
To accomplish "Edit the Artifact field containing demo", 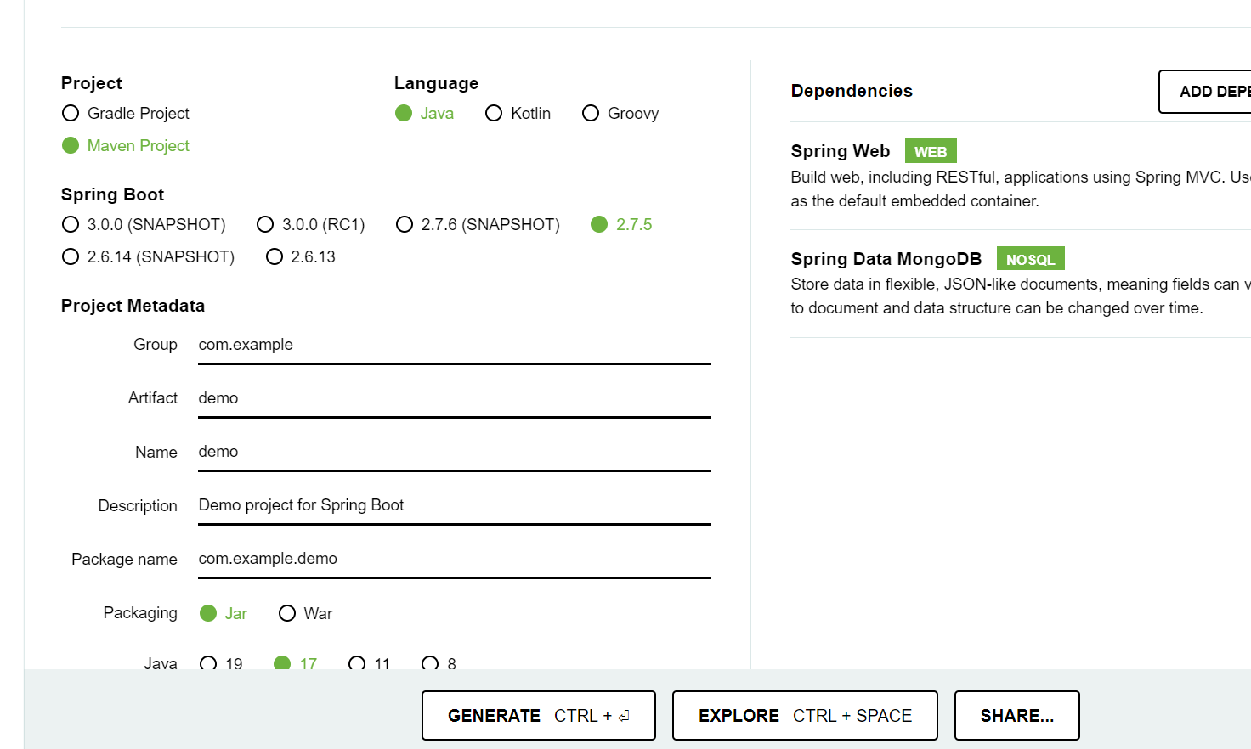I will point(454,397).
